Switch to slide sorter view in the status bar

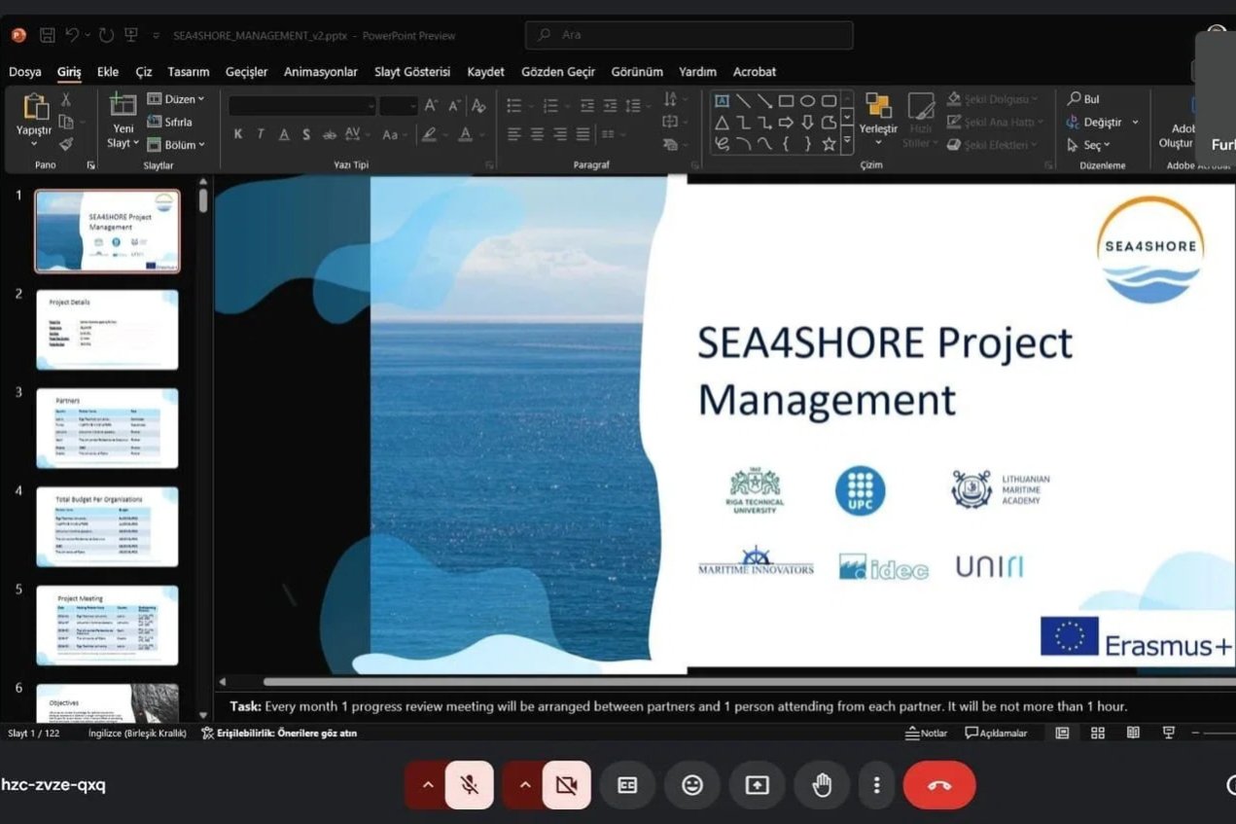[1098, 733]
